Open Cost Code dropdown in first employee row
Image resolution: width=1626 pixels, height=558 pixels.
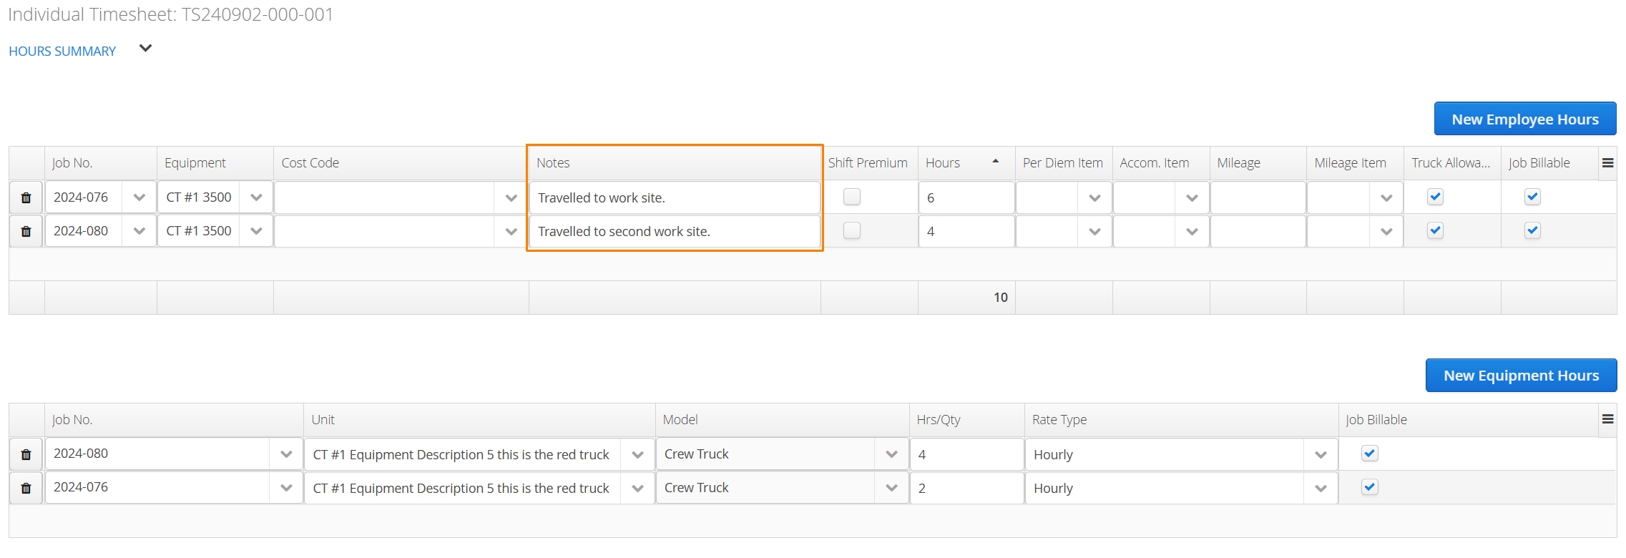tap(511, 197)
